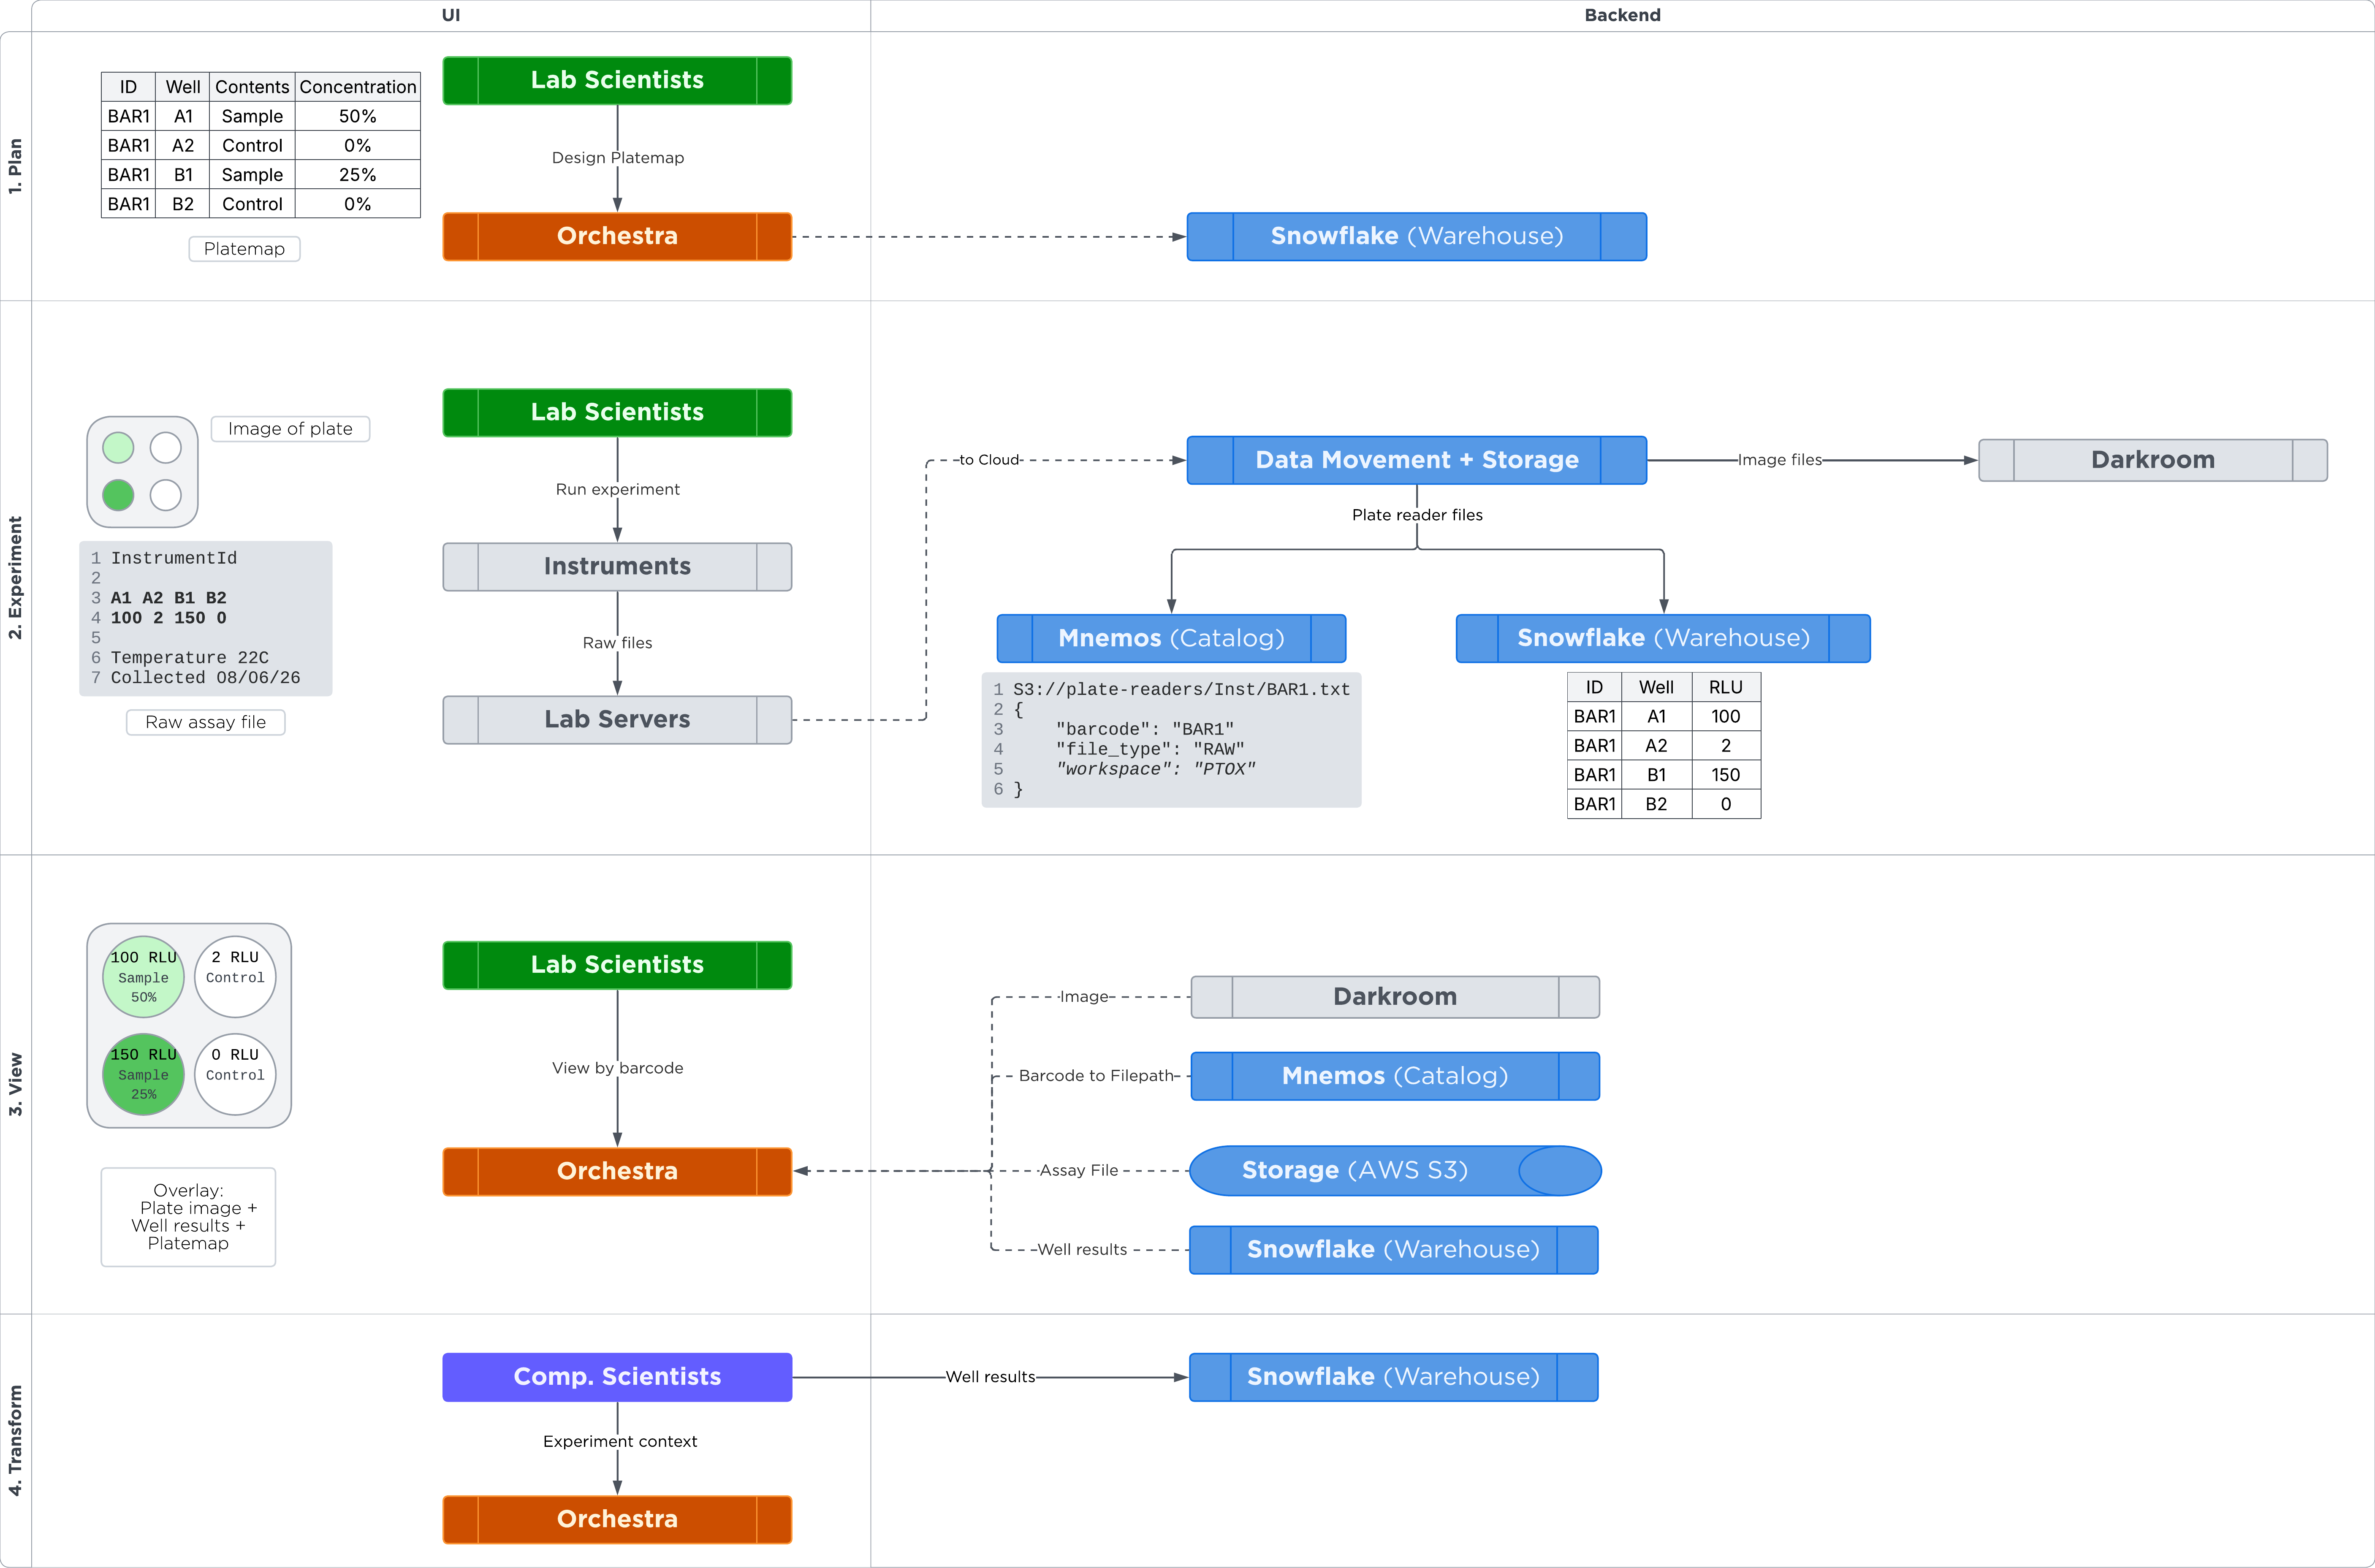This screenshot has width=2375, height=1568.
Task: Click the RLU column header in results table
Action: pyautogui.click(x=1725, y=687)
